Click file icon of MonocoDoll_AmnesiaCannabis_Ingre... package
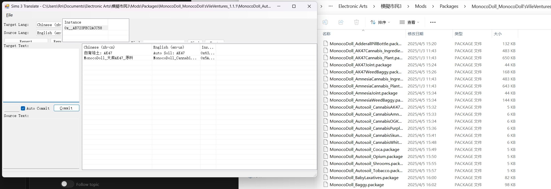This screenshot has width=551, height=189. [x=325, y=79]
